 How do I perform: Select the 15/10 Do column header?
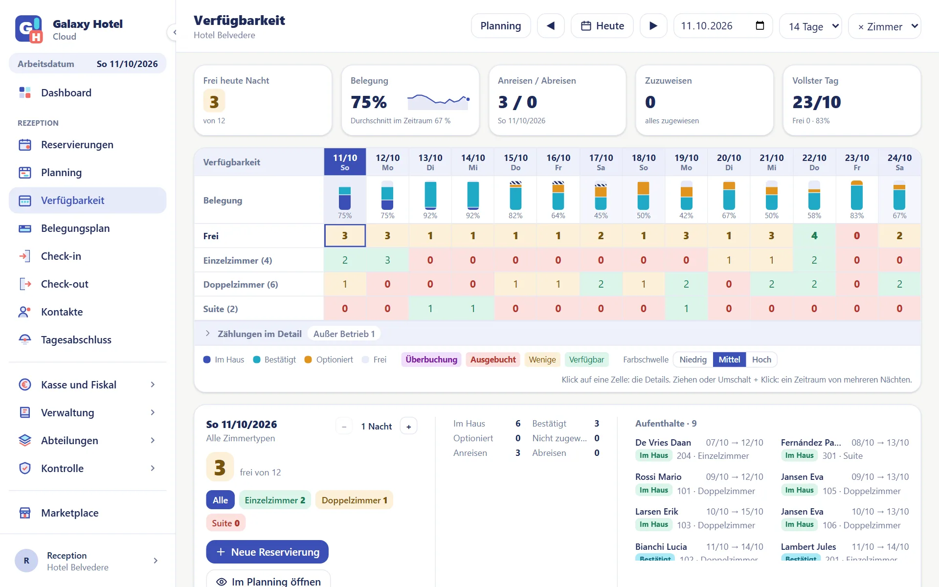(515, 162)
